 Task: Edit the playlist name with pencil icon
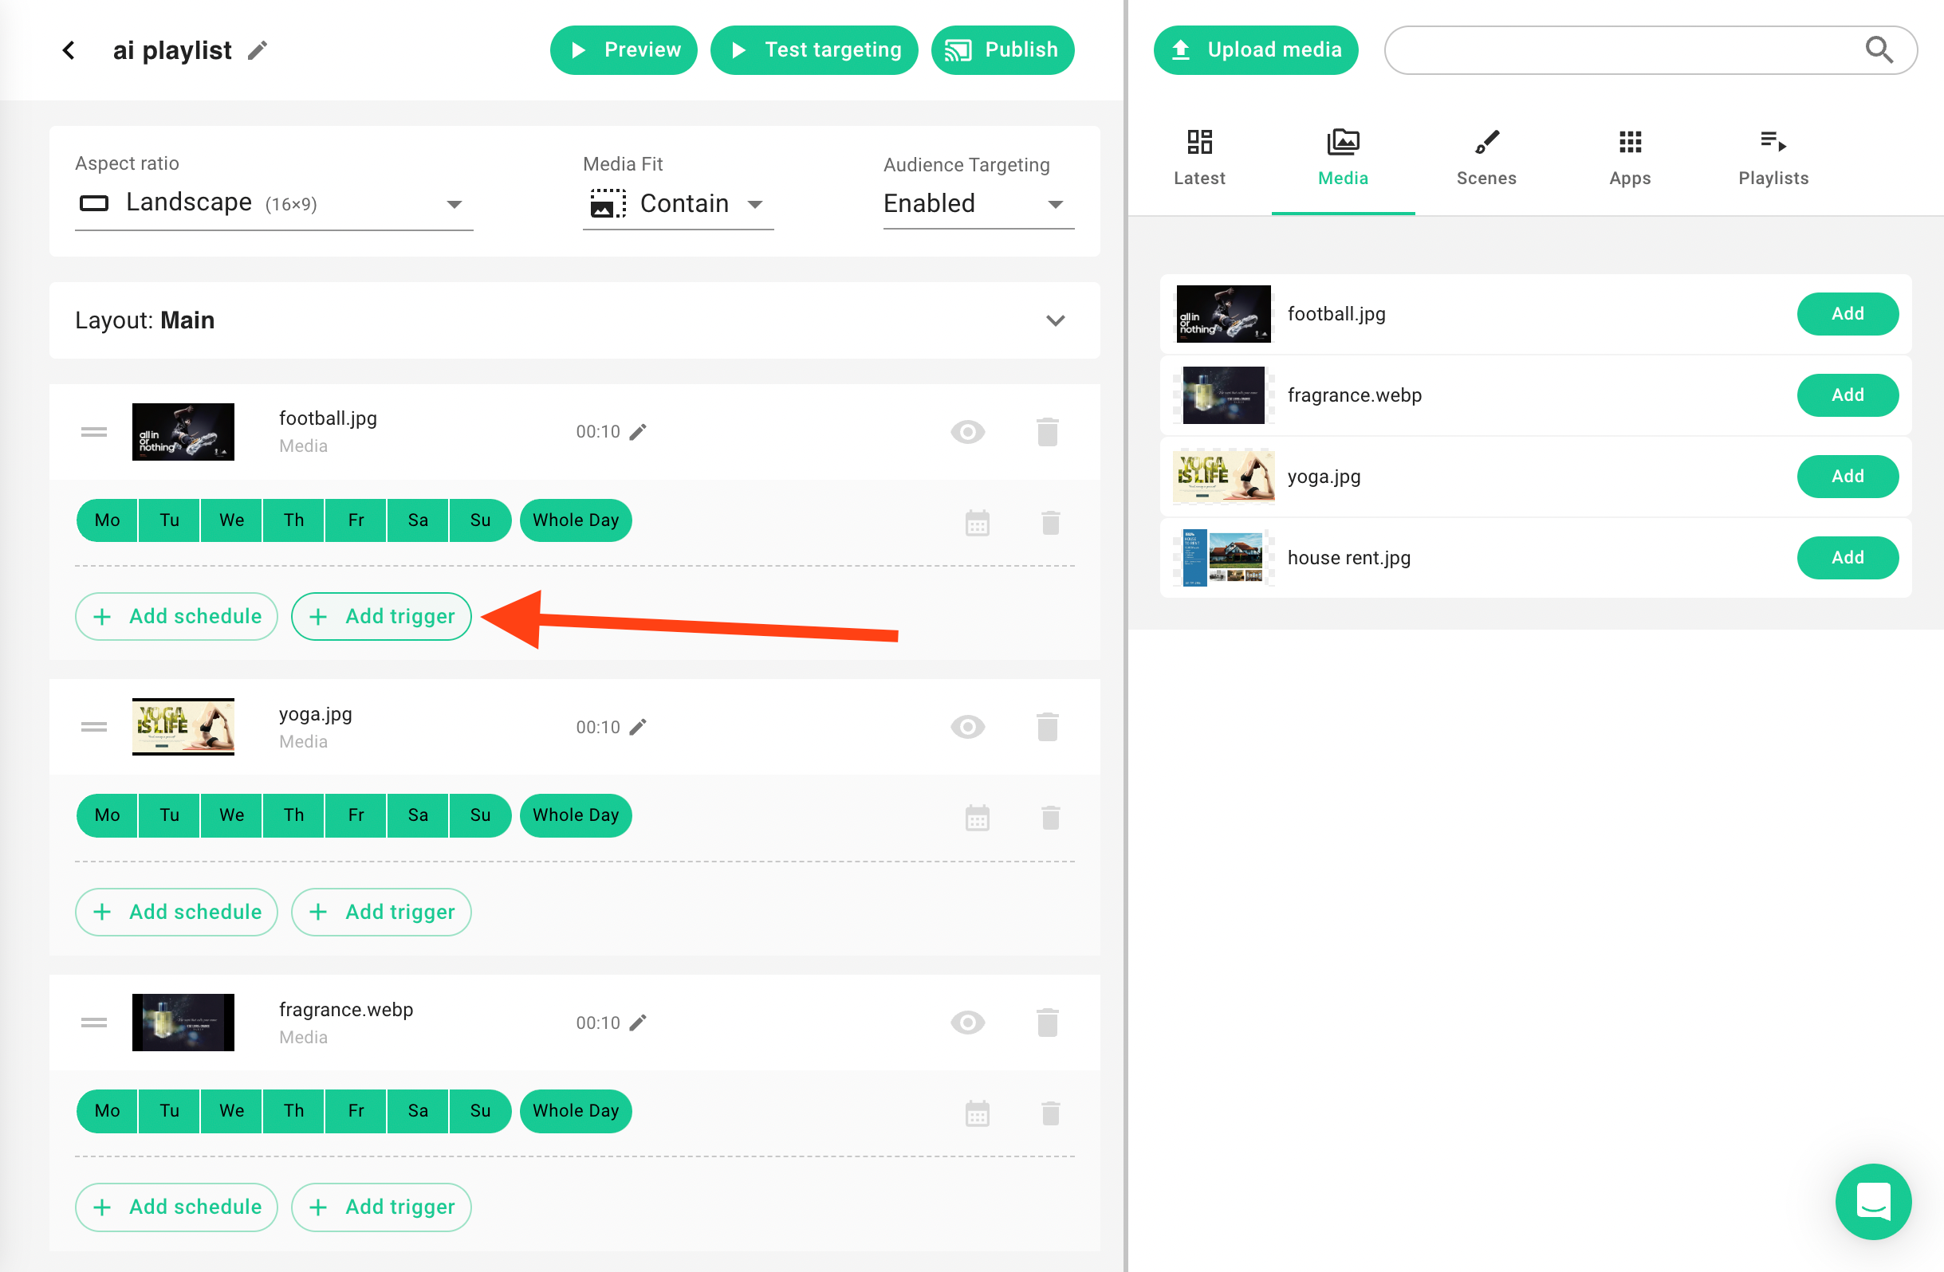pos(258,51)
